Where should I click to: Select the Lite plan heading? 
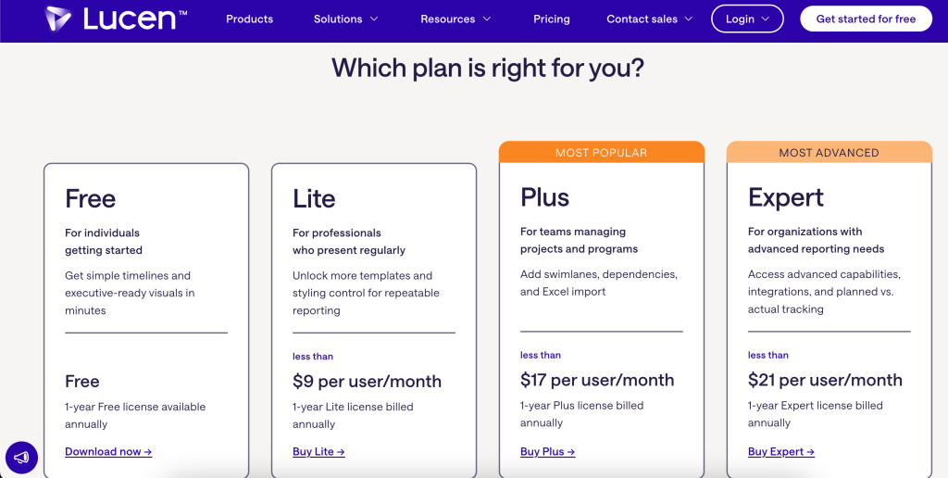tap(314, 198)
